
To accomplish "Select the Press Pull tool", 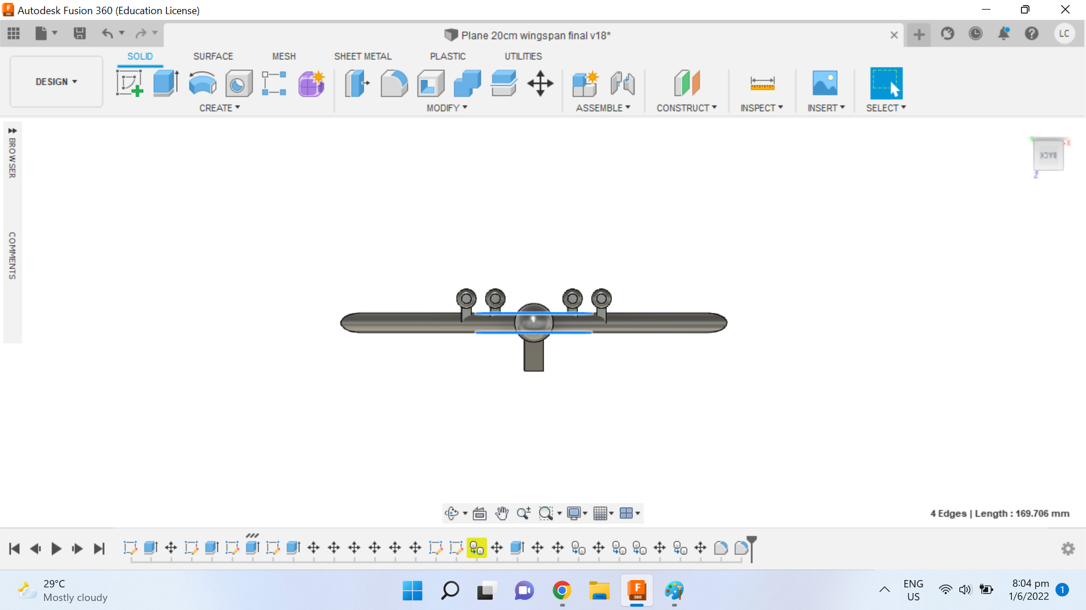I will click(356, 83).
